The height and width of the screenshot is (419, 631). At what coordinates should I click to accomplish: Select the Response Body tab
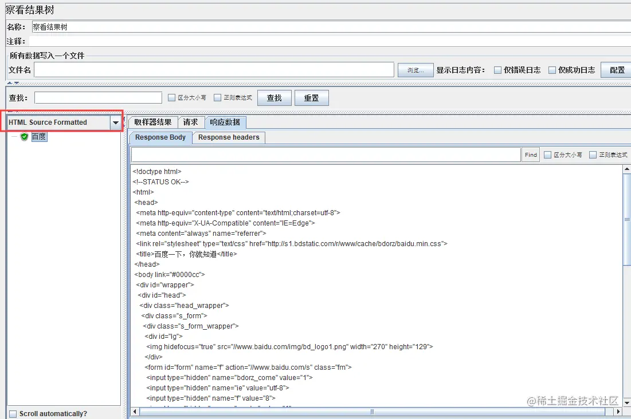pos(160,137)
